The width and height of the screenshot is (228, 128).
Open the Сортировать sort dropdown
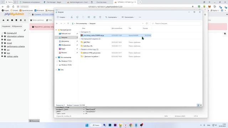[112, 17]
